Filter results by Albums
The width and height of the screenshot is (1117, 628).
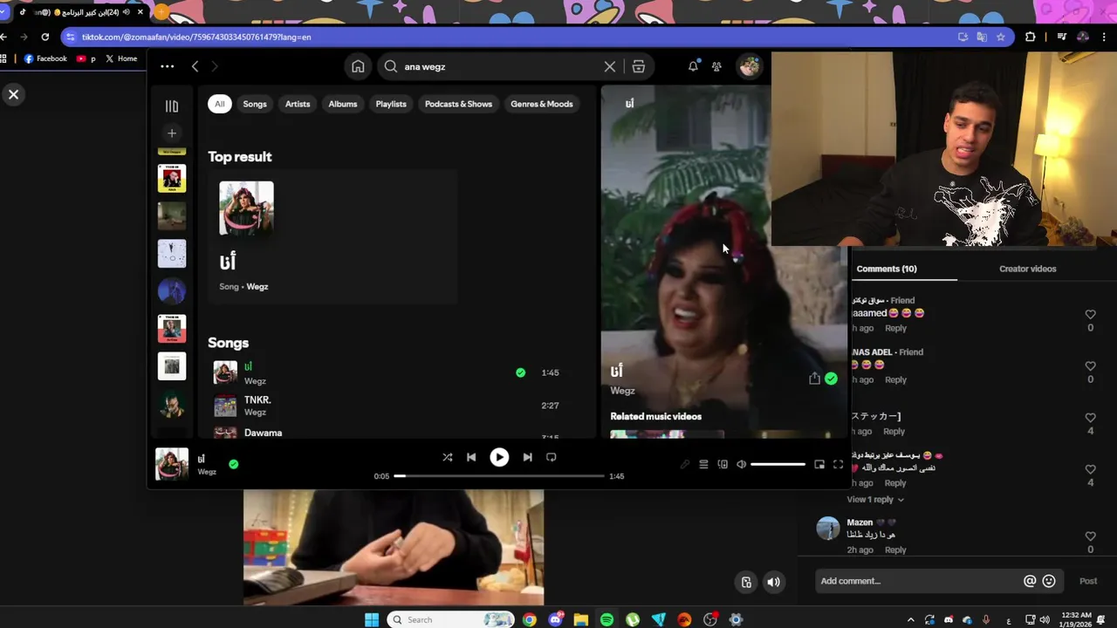pos(343,104)
